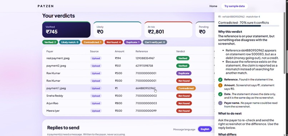This screenshot has height=136, width=288.
Task: Open the Meera Iyer row
Action: pos(130,111)
